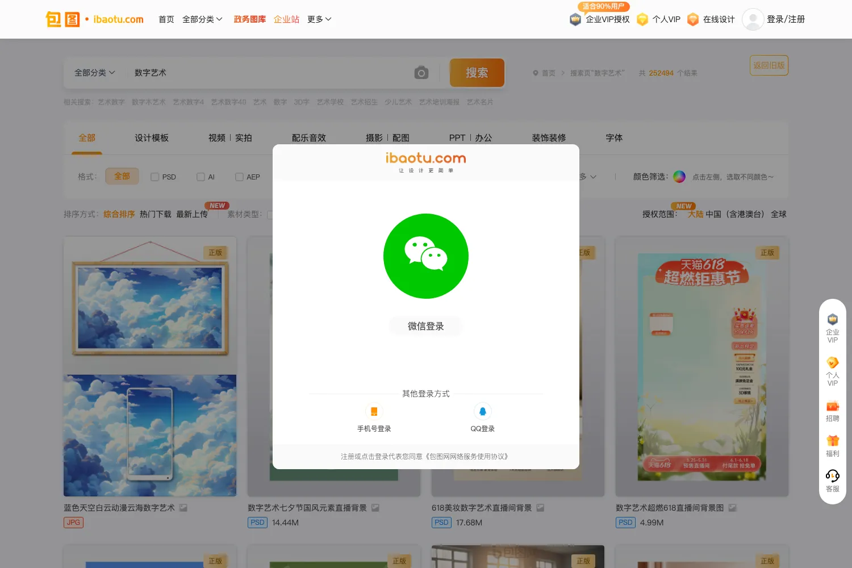Click the JPG format badge
This screenshot has width=852, height=568.
tap(73, 523)
